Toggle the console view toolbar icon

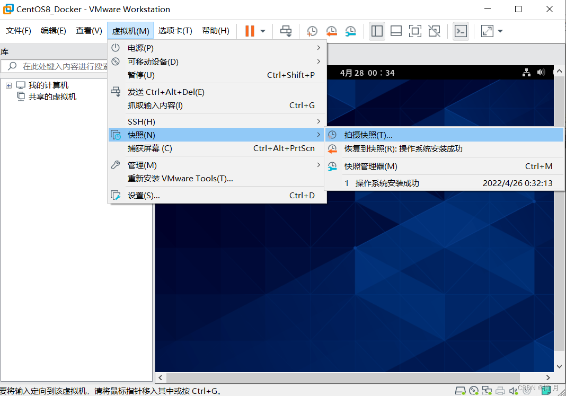461,31
